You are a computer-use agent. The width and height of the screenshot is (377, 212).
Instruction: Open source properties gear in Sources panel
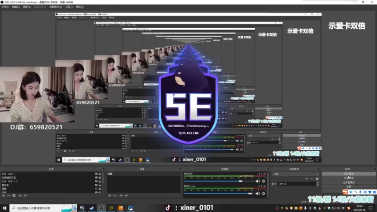coord(14,196)
